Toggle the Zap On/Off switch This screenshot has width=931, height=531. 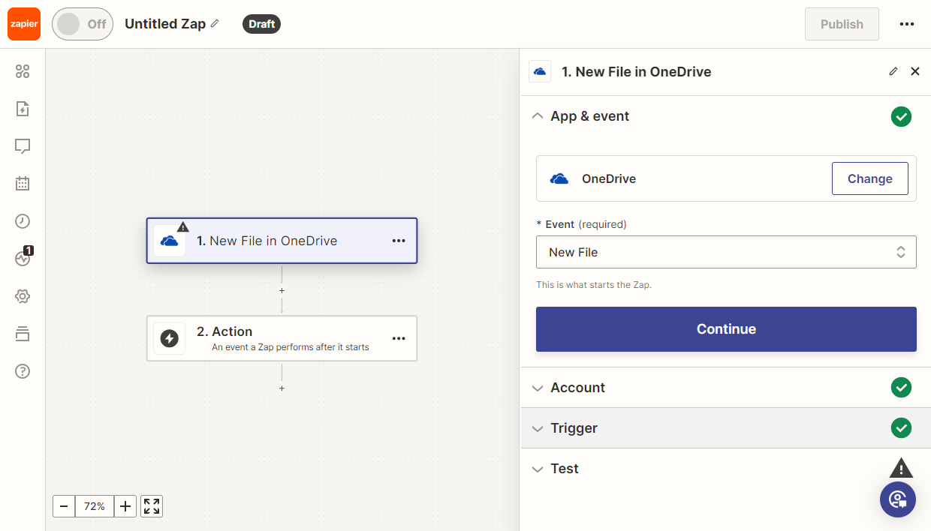[x=83, y=24]
